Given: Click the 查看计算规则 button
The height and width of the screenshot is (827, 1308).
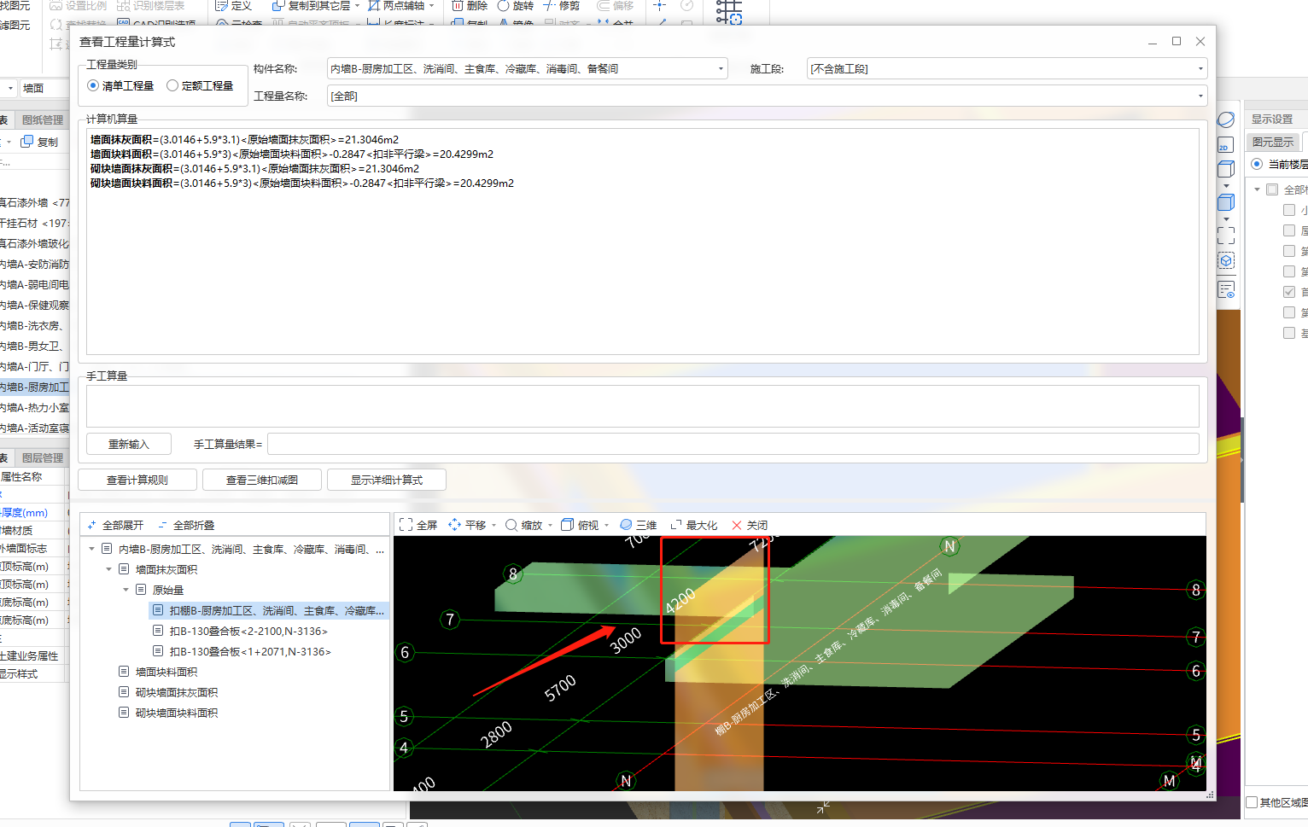Looking at the screenshot, I should click(x=137, y=480).
